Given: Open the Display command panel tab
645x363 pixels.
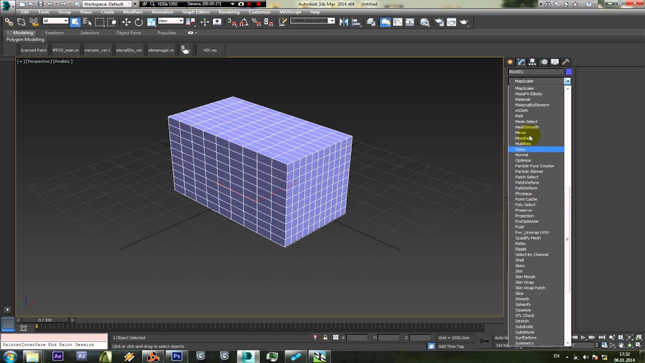Looking at the screenshot, I should point(555,62).
